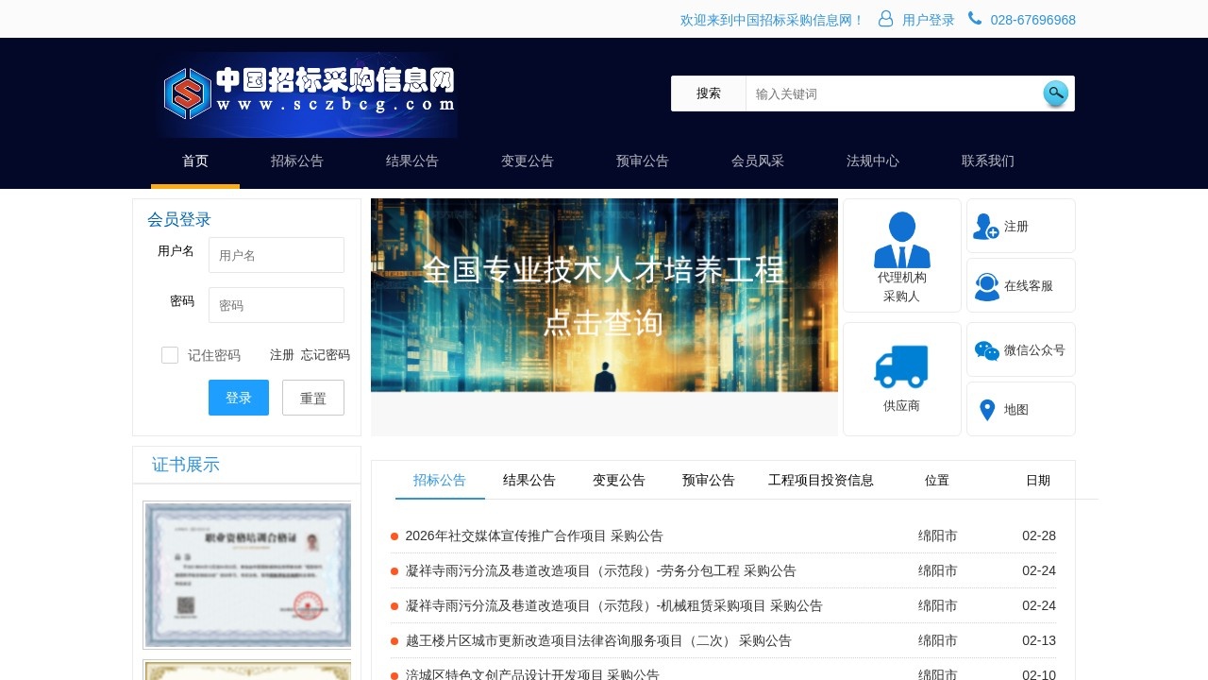Enable the 记住密码 checkbox
1208x680 pixels.
170,355
